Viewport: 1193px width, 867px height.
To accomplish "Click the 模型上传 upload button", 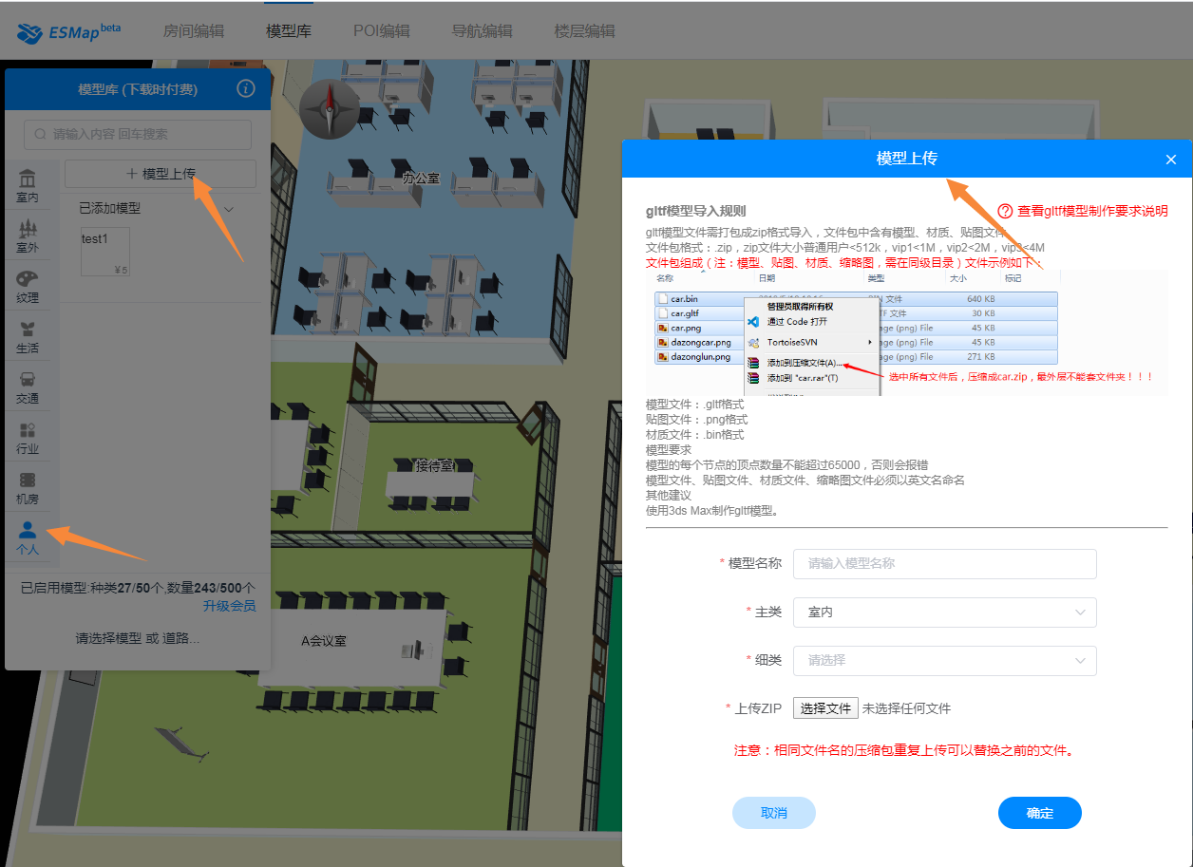I will tap(161, 174).
